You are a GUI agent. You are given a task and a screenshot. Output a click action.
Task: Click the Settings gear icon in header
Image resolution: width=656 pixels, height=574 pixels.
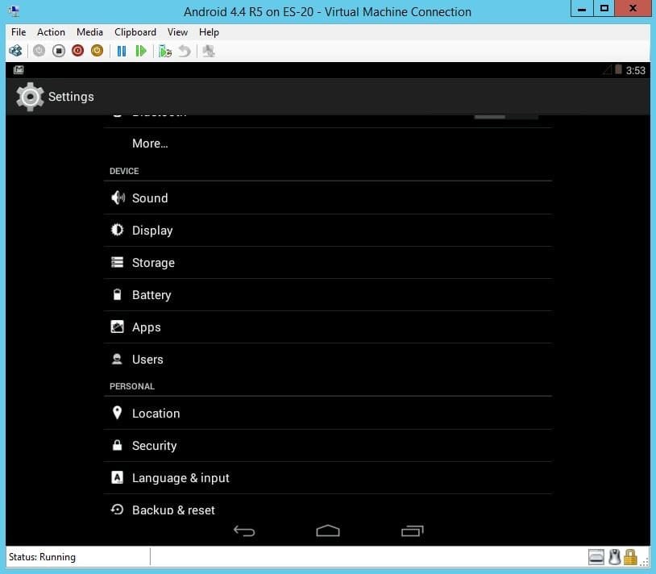pos(30,97)
